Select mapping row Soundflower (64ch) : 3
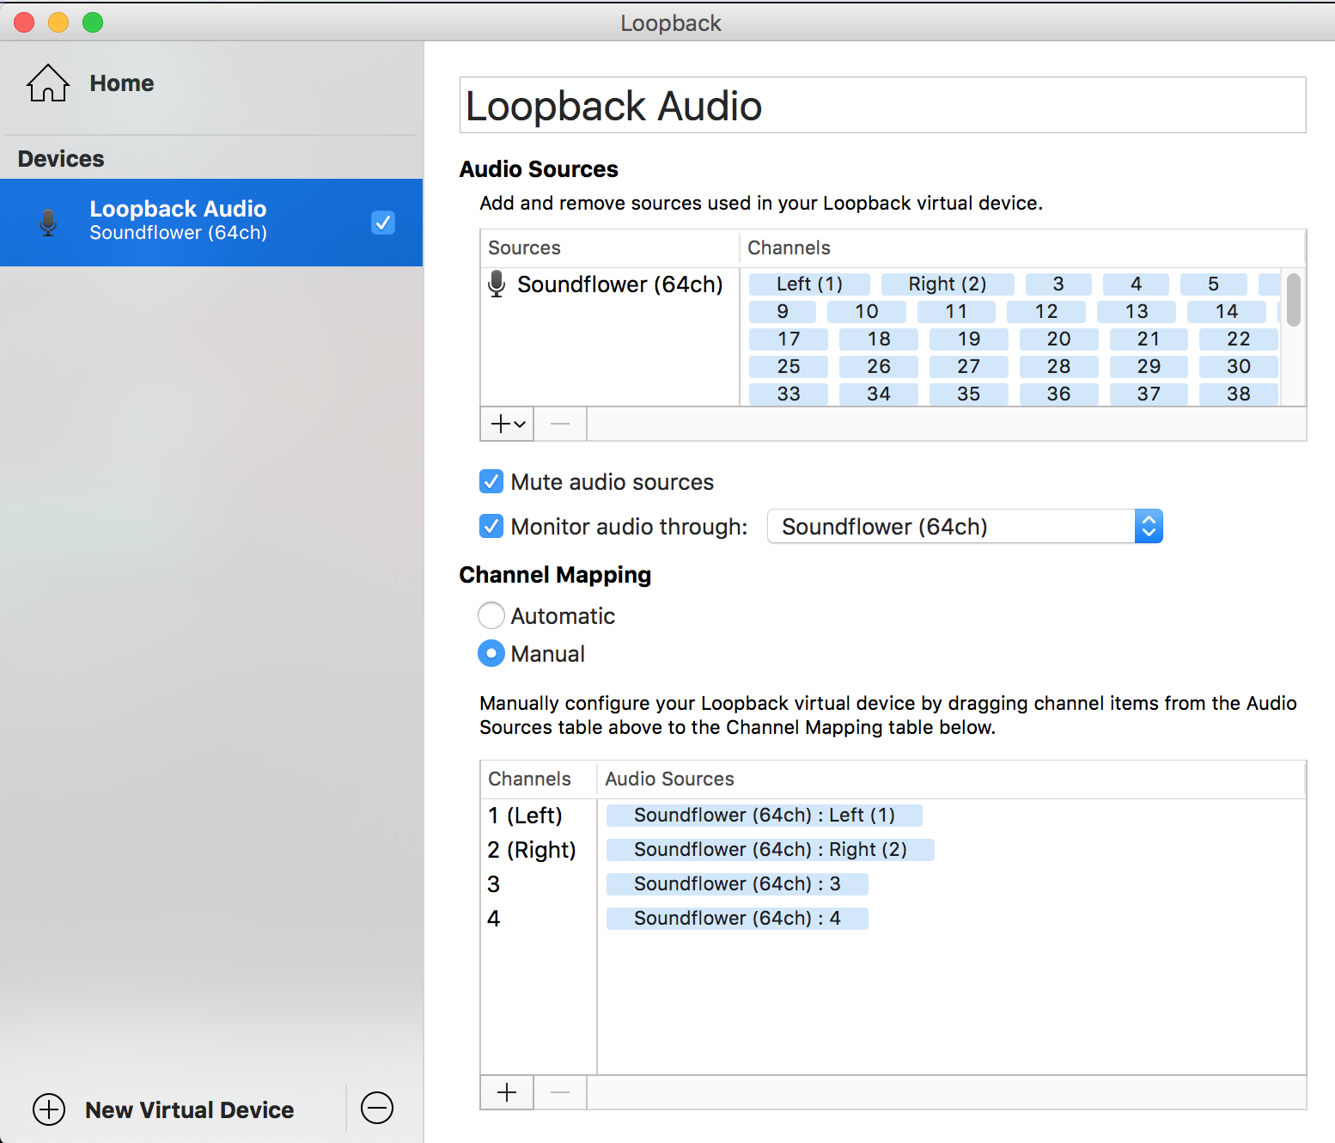1335x1143 pixels. (736, 883)
